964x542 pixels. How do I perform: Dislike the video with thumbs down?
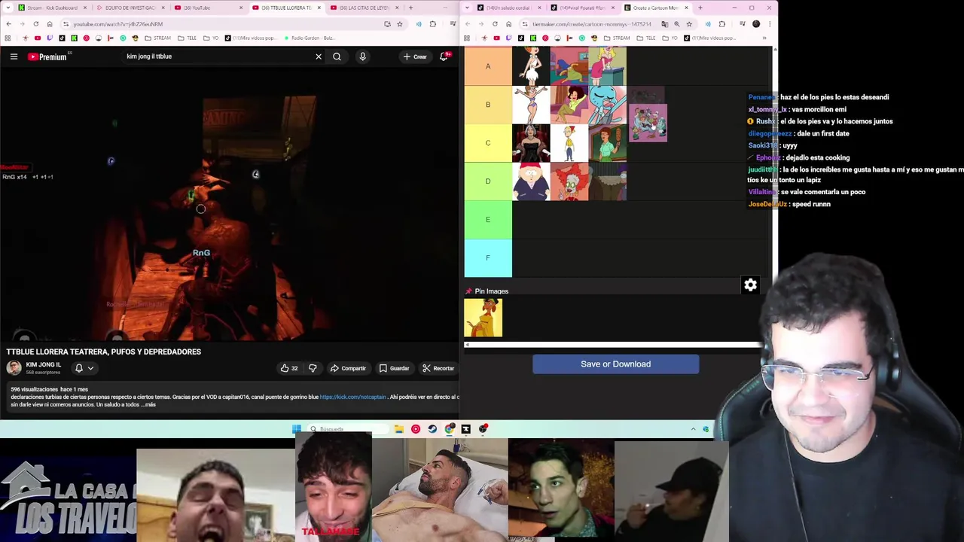coord(313,368)
